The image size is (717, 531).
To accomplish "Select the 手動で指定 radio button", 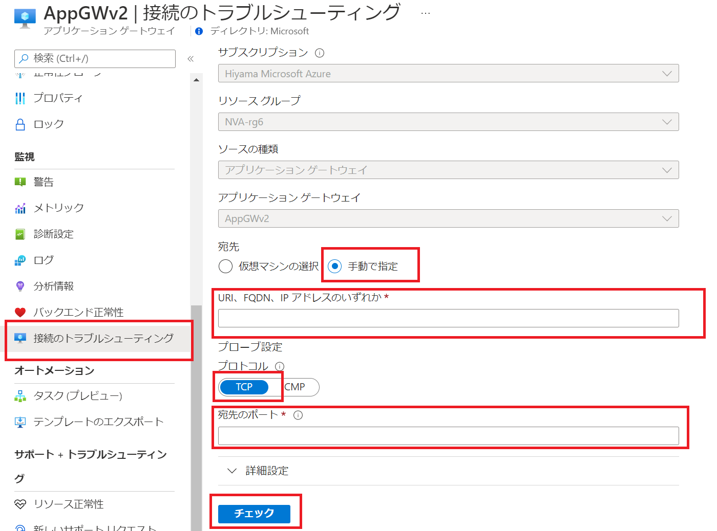I will pos(335,267).
